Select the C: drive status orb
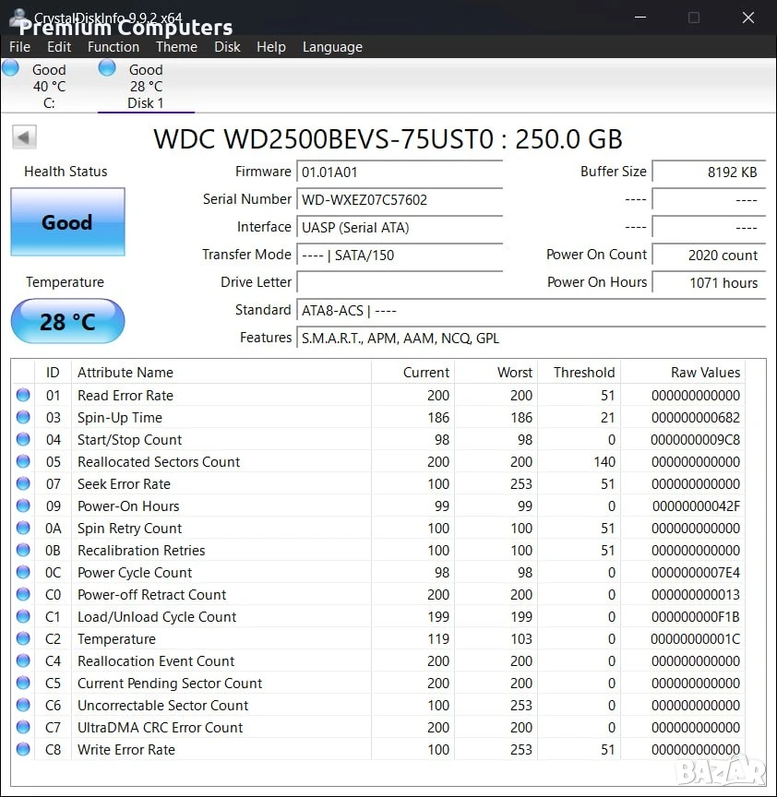The width and height of the screenshot is (777, 797). point(11,67)
